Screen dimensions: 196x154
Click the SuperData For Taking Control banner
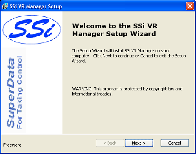pos(15,92)
